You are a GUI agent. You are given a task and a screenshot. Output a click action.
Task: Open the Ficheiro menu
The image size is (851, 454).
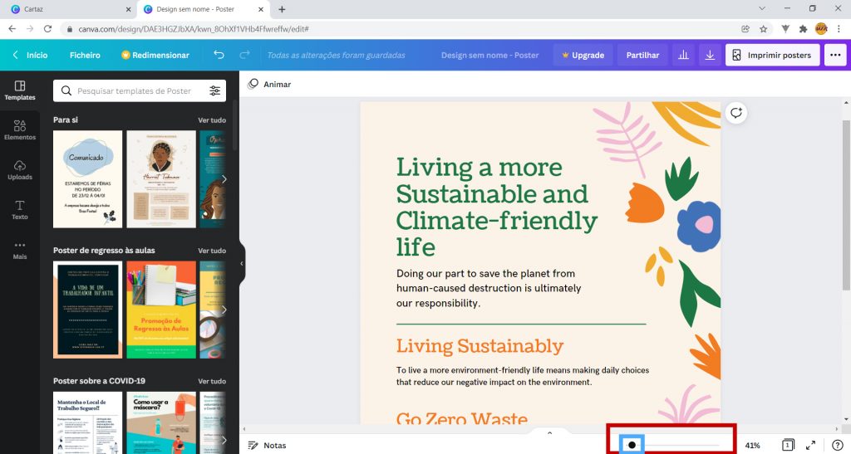point(86,55)
